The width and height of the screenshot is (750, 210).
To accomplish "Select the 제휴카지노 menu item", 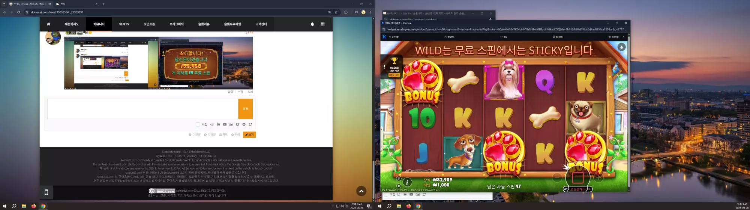I will click(72, 24).
